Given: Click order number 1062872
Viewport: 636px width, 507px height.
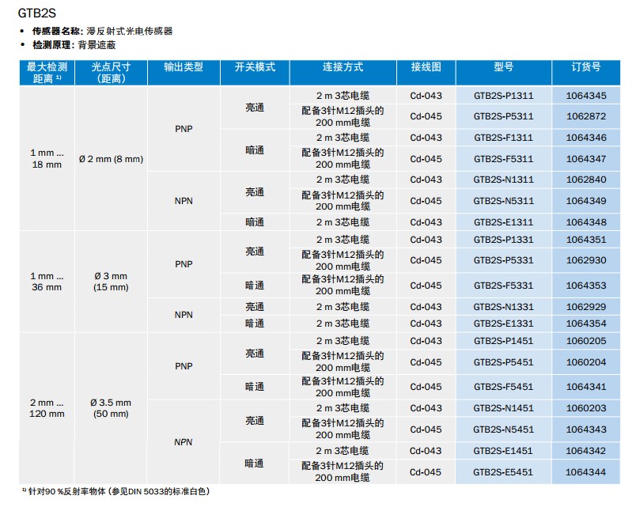Looking at the screenshot, I should point(586,116).
